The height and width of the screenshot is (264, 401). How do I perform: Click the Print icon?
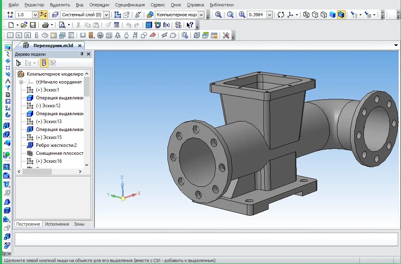point(45,25)
